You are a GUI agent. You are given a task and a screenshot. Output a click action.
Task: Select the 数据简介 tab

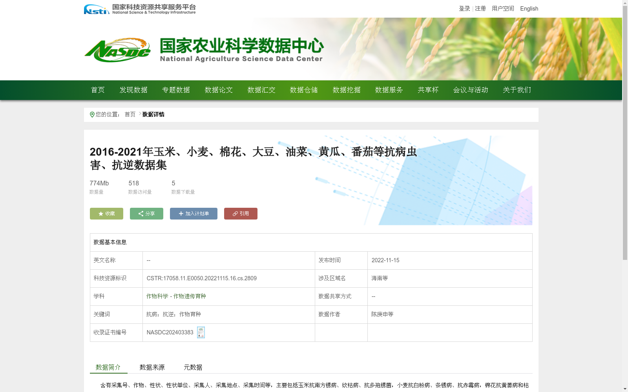tap(108, 367)
